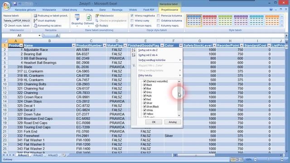Open Excel help question icon

tap(271, 10)
